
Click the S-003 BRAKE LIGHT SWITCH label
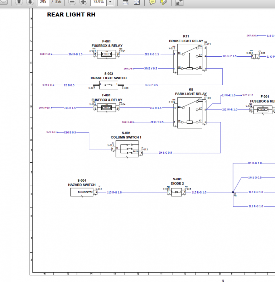pos(108,76)
